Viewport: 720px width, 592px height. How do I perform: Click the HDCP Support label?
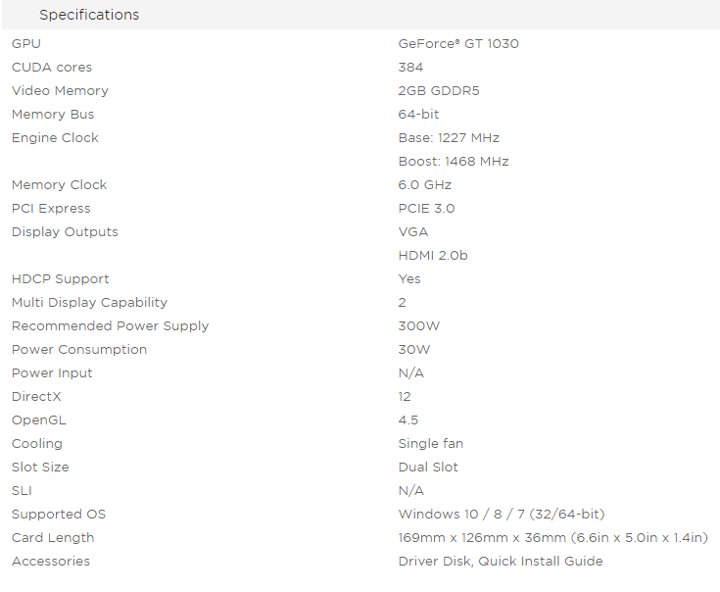(x=60, y=278)
